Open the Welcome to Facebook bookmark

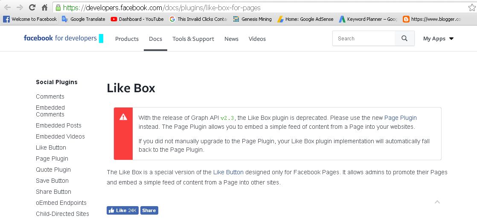coord(30,19)
